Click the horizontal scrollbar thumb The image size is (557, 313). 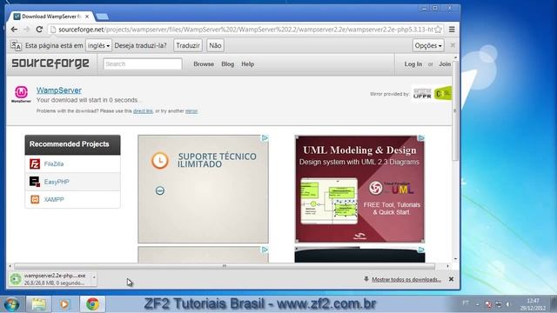(225, 266)
